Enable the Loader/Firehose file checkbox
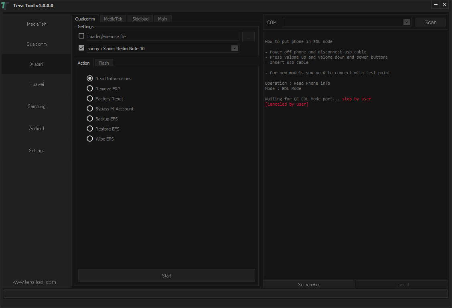 click(x=81, y=36)
